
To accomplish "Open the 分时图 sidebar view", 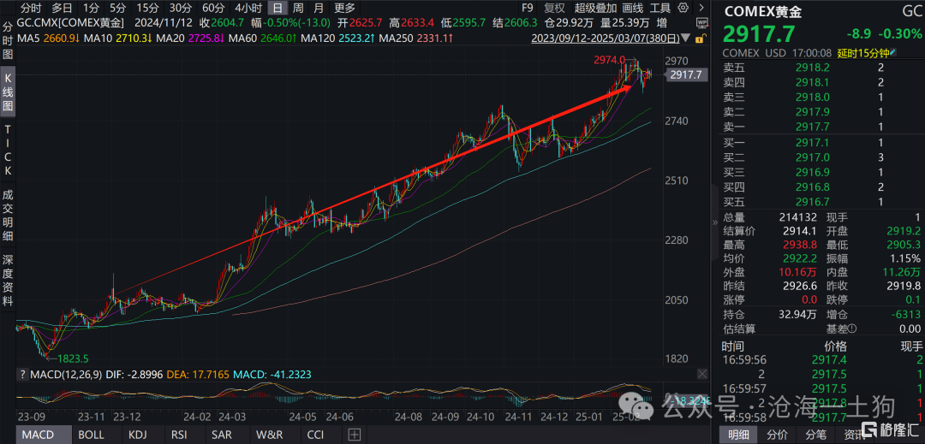I will pos(8,41).
